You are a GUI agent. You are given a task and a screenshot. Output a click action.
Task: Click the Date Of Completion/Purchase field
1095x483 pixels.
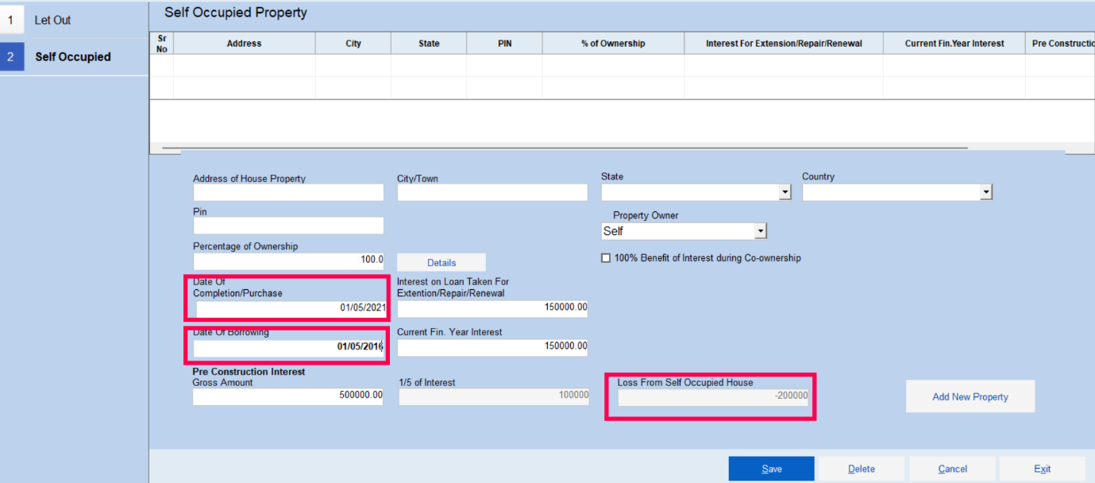pos(290,307)
